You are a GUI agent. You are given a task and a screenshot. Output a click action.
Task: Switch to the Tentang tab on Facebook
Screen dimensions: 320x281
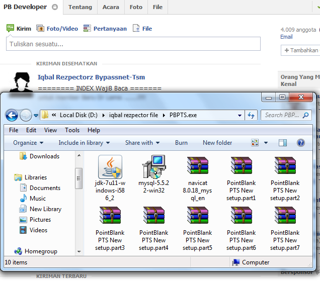tap(80, 7)
